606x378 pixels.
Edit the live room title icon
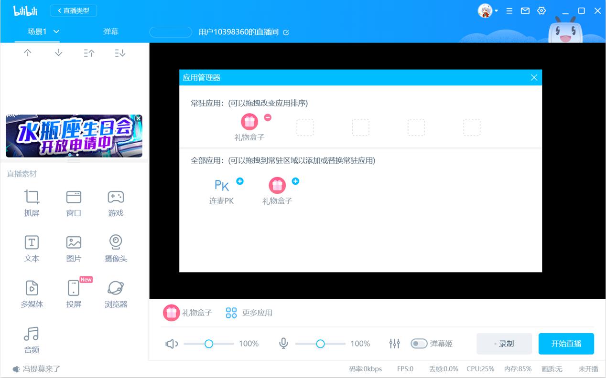pos(286,32)
